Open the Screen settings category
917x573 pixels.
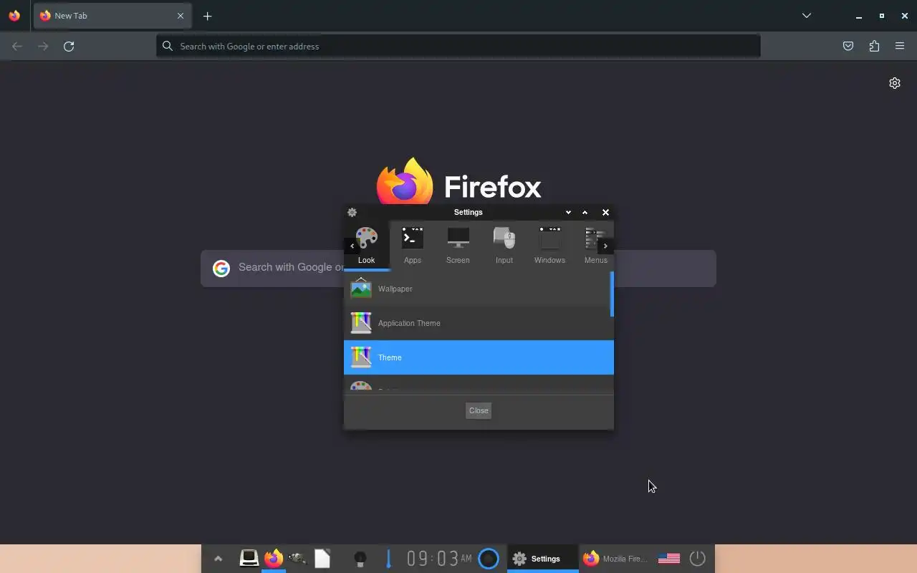click(x=458, y=246)
